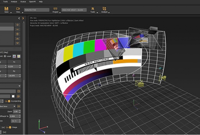Image resolution: width=200 pixels, height=135 pixels.
Task: Click the add item icon beside list
Action: (18, 25)
